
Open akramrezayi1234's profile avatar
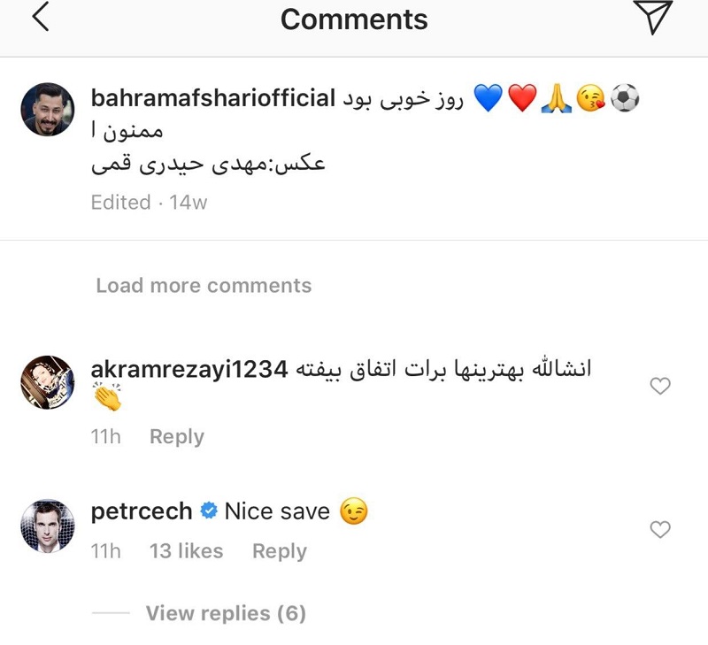click(48, 383)
